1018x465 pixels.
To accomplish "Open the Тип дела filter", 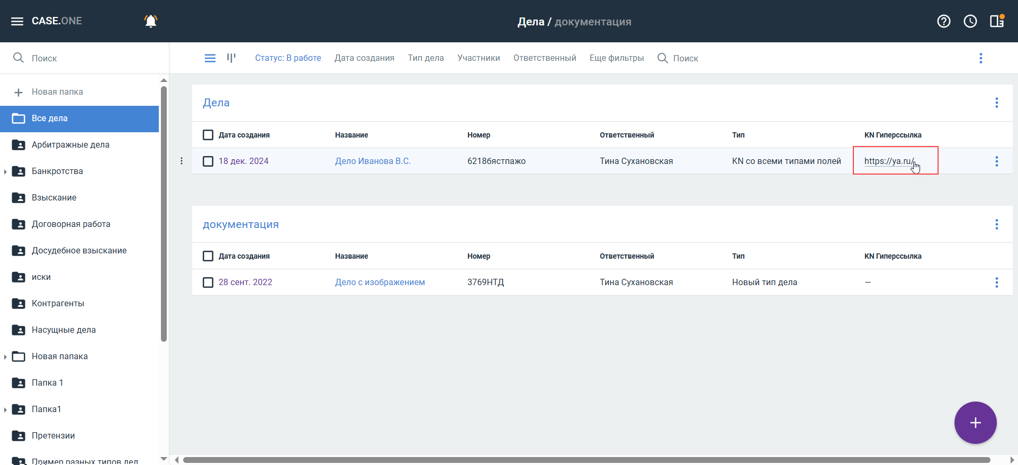I will [x=426, y=58].
